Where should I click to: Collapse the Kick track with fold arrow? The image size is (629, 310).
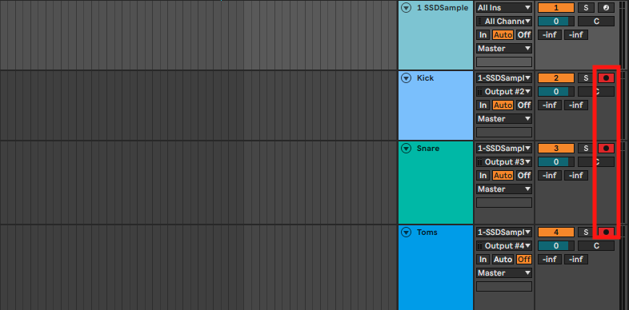click(407, 78)
